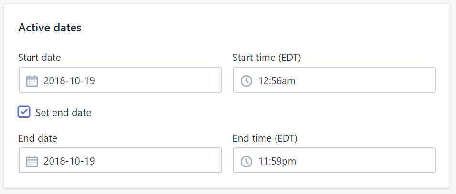Viewport: 456px width, 194px height.
Task: Click the Set end date label text
Action: 63,112
